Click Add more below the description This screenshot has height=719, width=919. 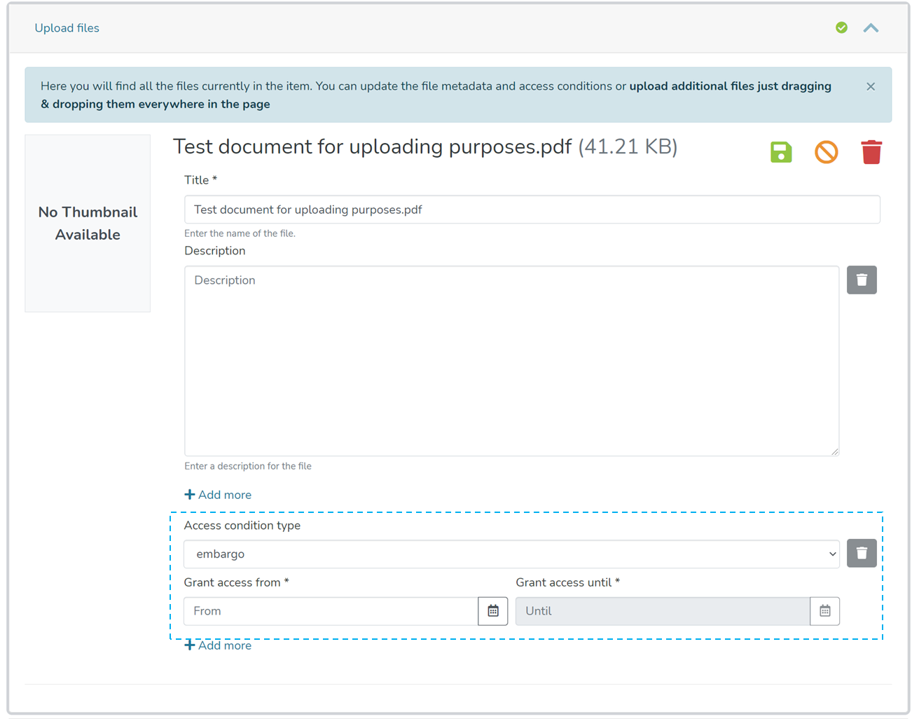click(x=218, y=495)
